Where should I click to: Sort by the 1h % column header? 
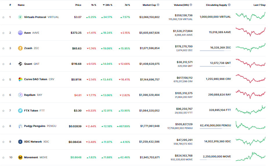93,5
